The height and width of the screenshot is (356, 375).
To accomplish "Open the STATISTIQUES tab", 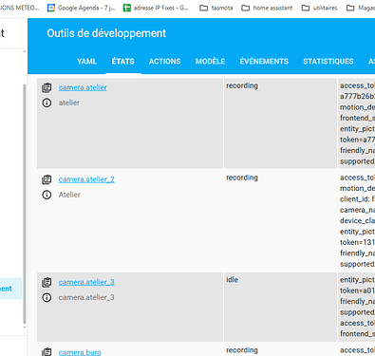I will [x=328, y=62].
